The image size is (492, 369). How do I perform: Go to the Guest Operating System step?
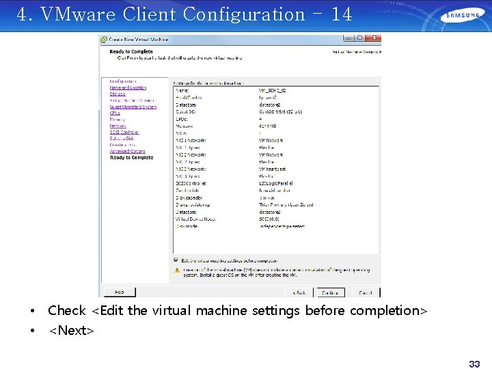(133, 107)
